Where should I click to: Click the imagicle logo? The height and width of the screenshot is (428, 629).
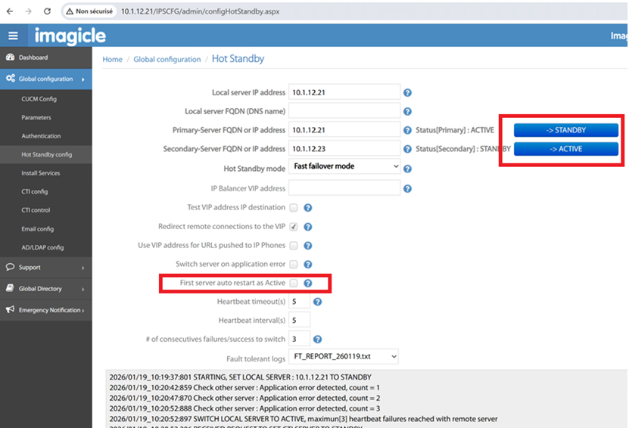click(70, 36)
